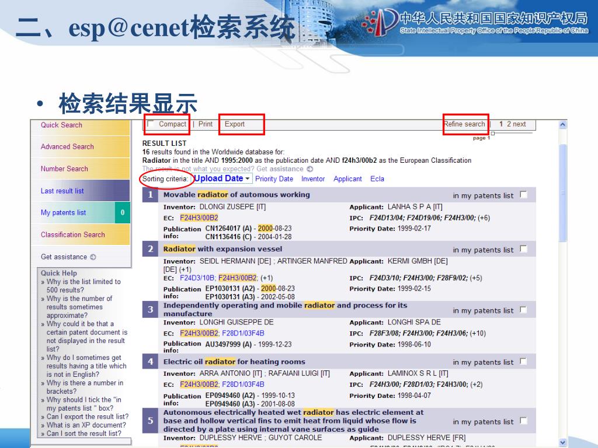This screenshot has width=598, height=448.
Task: Open the Upload Date sorting dropdown
Action: 222,178
